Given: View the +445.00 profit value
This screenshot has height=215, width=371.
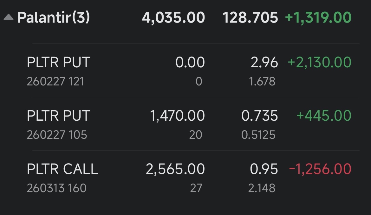Looking at the screenshot, I should [324, 116].
